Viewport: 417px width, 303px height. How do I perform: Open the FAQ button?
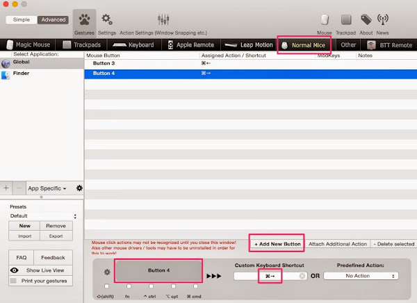(22, 258)
